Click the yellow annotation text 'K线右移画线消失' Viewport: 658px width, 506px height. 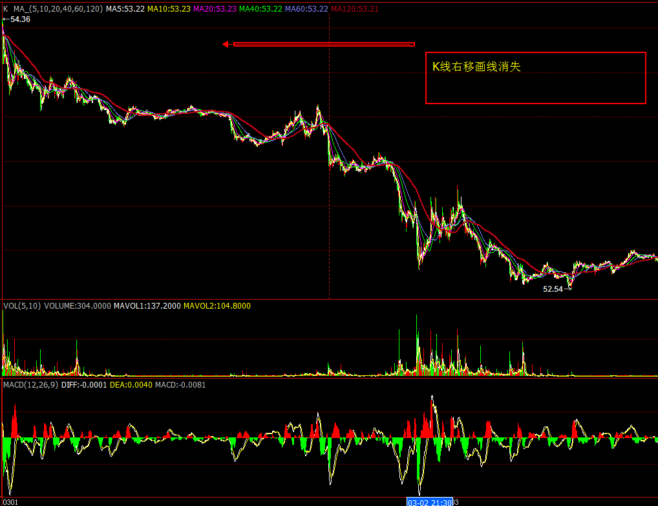point(476,67)
